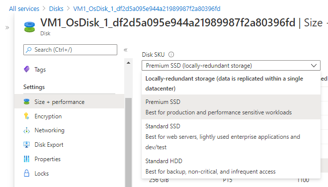Click the Disk Export monitor icon
Screen dimensions: 328x187
[26, 145]
